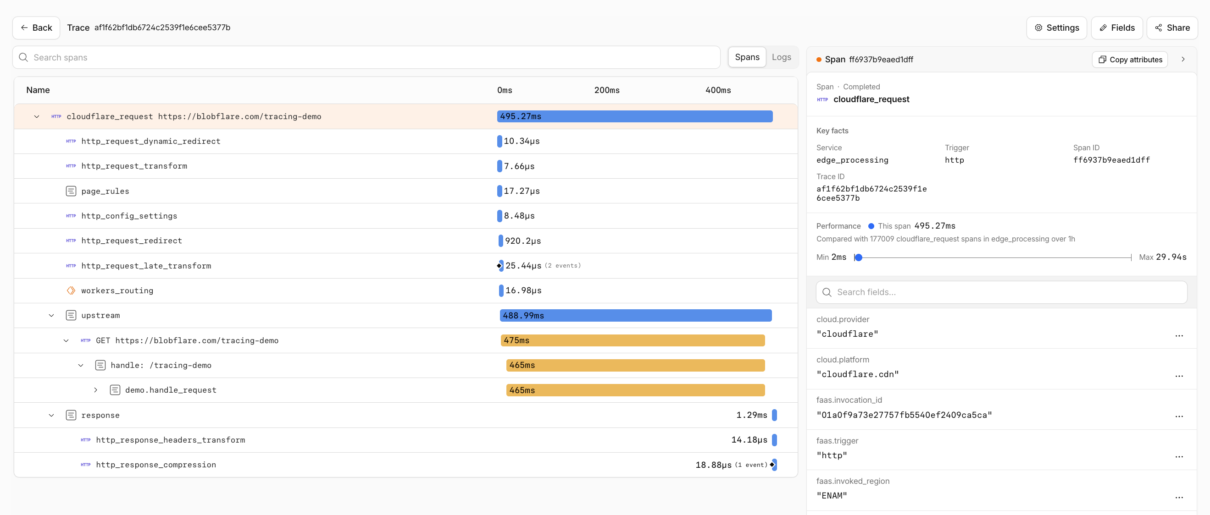
Task: Click HTTP icon of http_config_settings
Action: (x=71, y=216)
